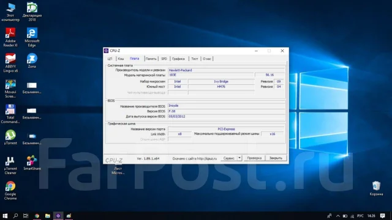Click the Intel value in Южный мост row

[178, 87]
